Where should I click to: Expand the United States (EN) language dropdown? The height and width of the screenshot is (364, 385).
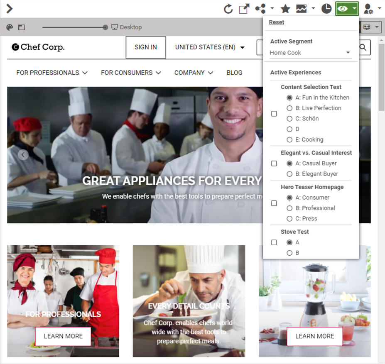tap(210, 47)
